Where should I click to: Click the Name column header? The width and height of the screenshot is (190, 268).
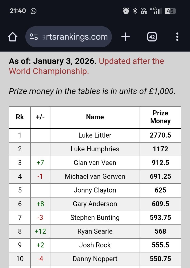point(95,117)
